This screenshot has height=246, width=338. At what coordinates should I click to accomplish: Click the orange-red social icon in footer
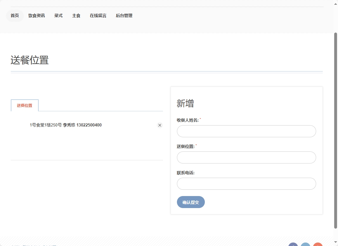317,245
